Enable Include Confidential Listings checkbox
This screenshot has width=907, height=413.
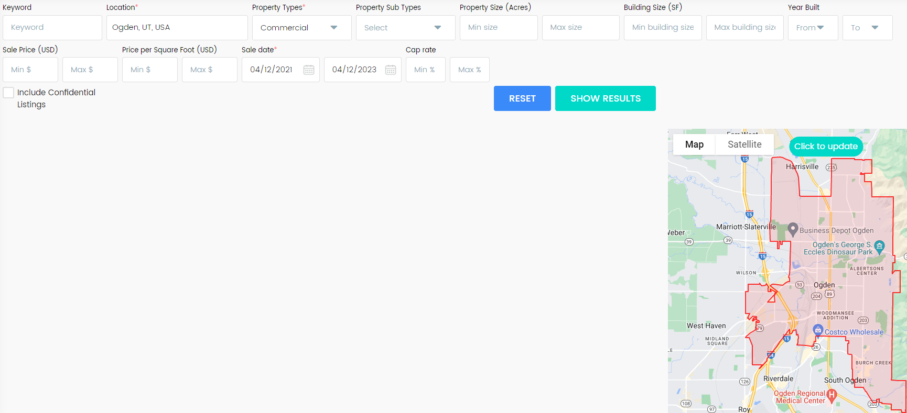8,93
